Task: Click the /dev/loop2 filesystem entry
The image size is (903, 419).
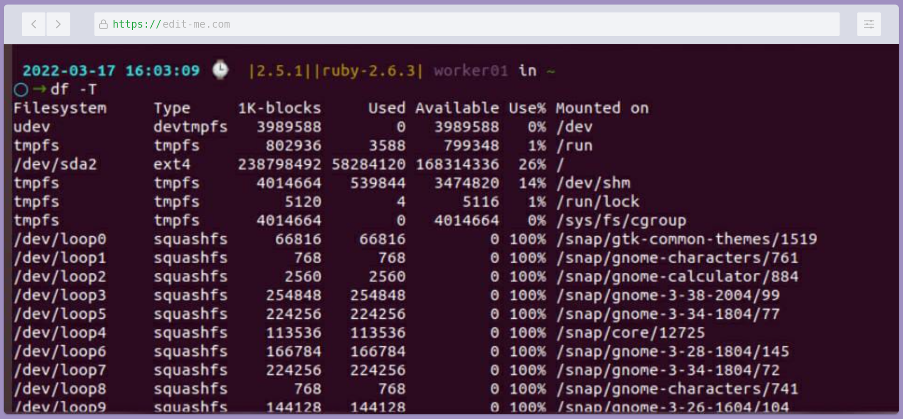Action: pyautogui.click(x=60, y=277)
